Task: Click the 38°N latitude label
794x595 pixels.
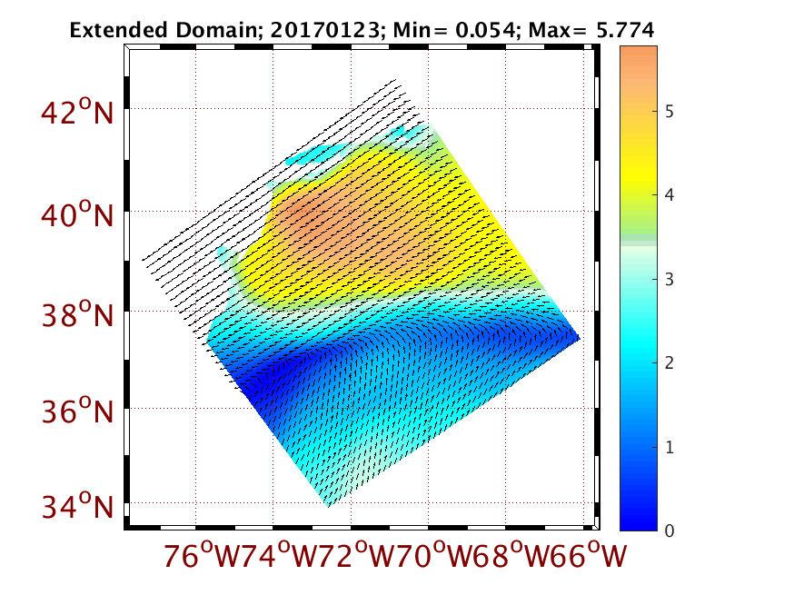Action: 77,314
